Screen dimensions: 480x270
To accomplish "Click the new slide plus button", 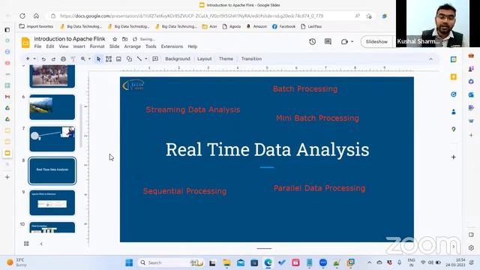I will 28,58.
